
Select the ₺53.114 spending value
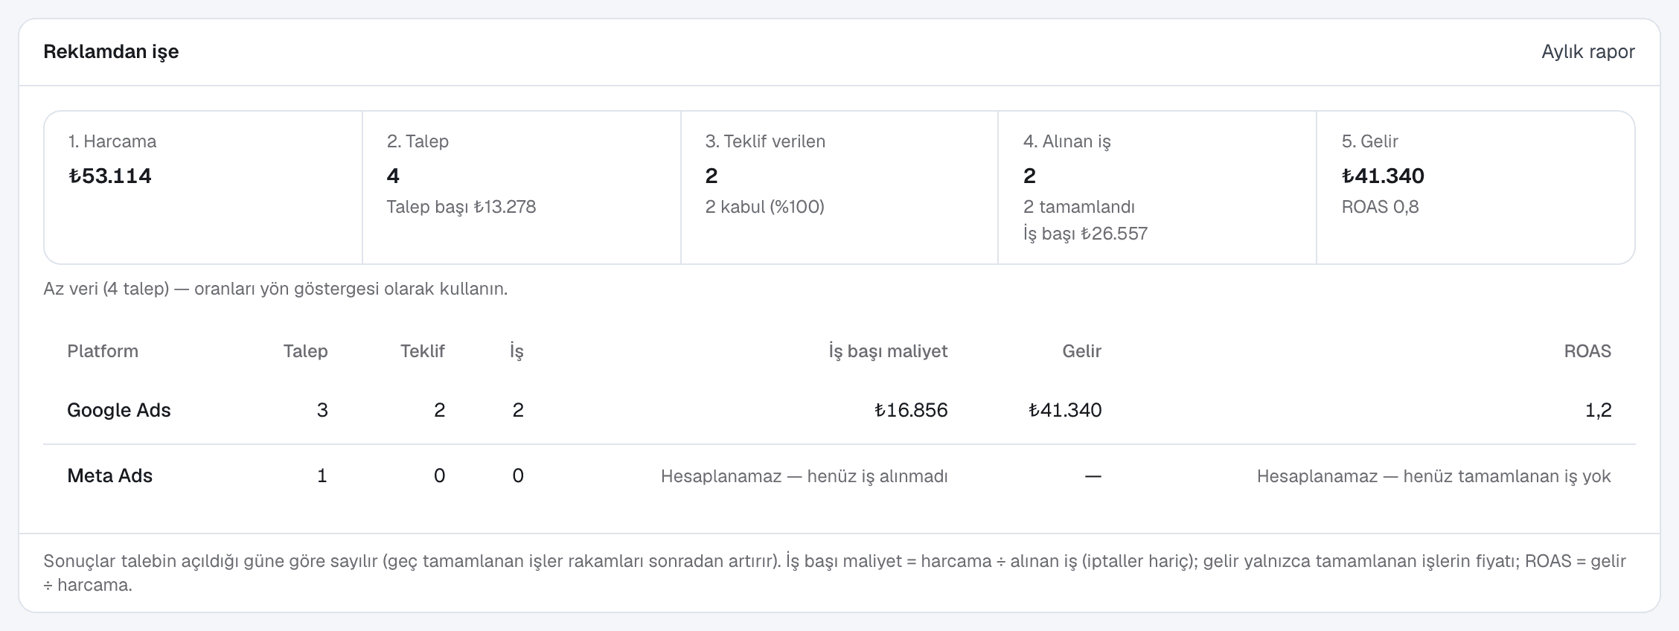[x=109, y=176]
